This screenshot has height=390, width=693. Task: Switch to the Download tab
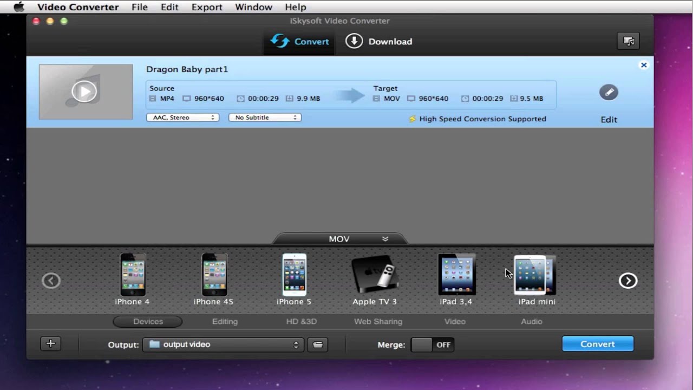[379, 41]
